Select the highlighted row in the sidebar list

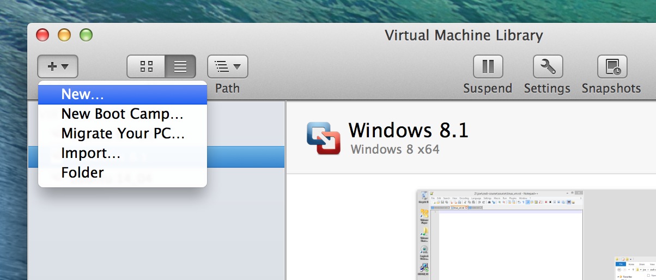pyautogui.click(x=245, y=157)
